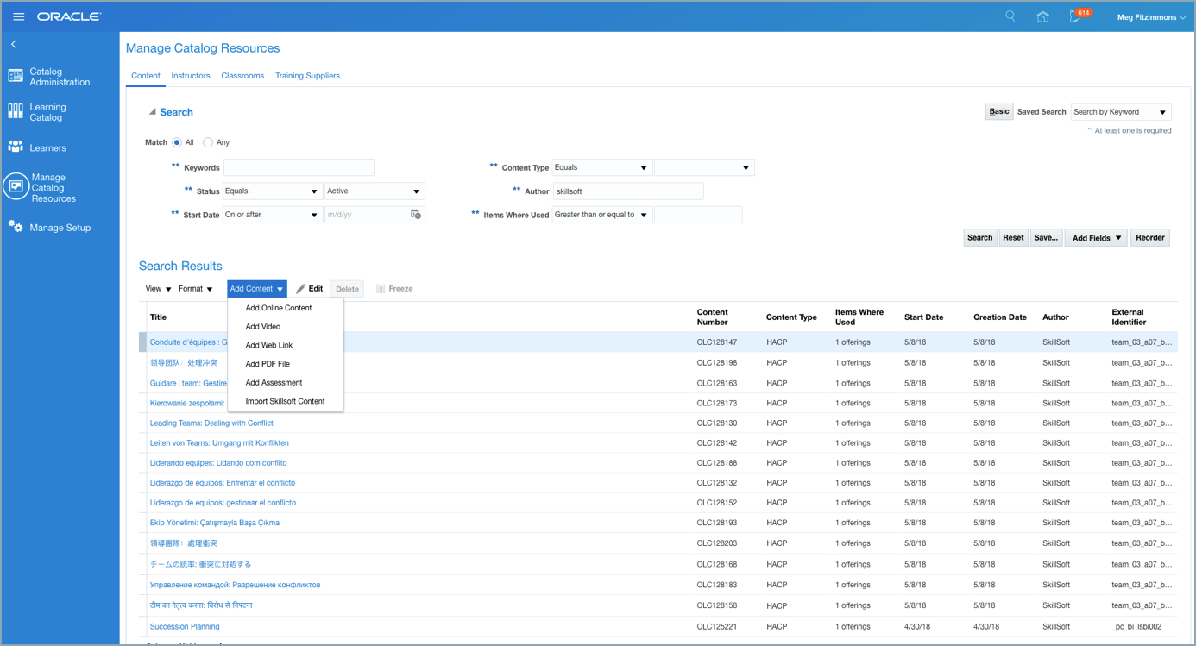Viewport: 1196px width, 646px height.
Task: Click the Edit pencil in the results toolbar
Action: [x=309, y=288]
